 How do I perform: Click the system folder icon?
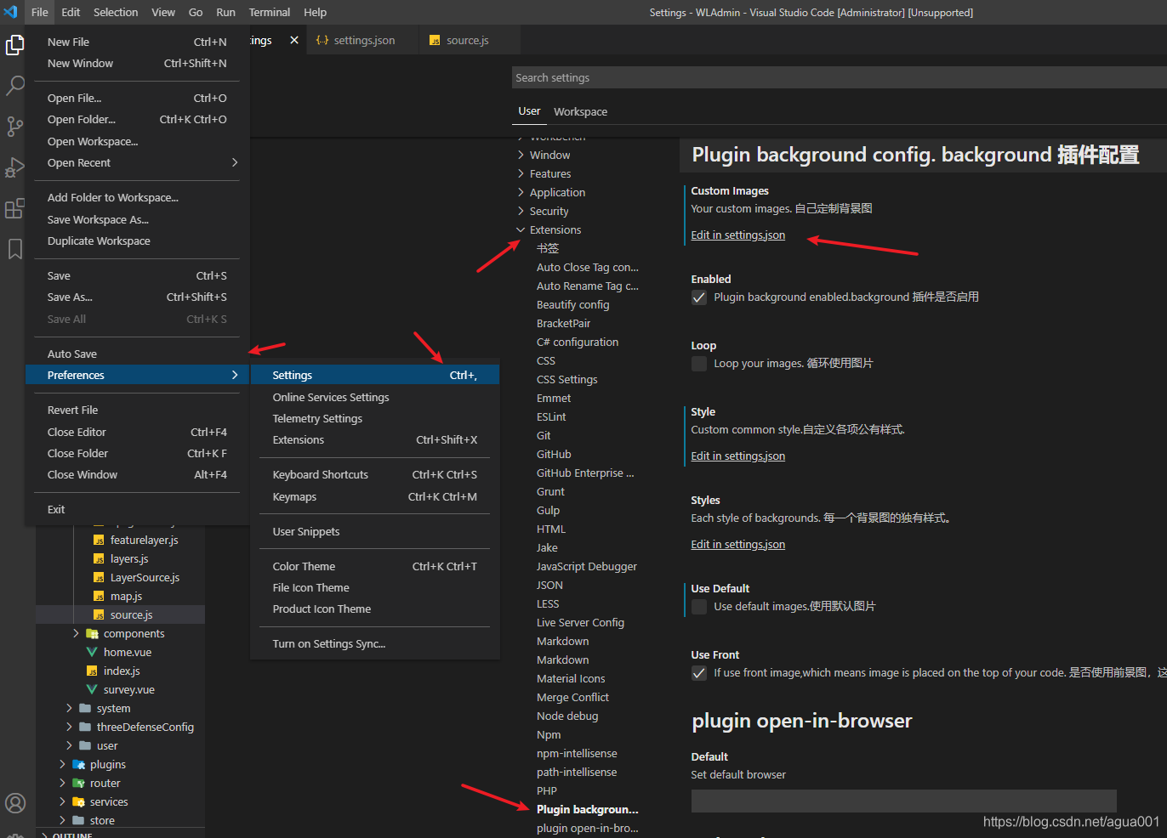pos(85,709)
